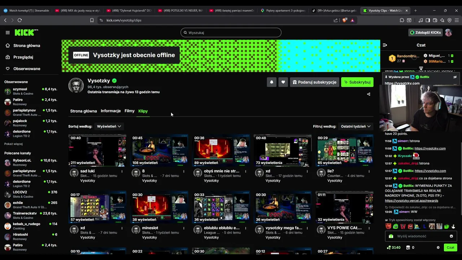Switch to 'Watch tomekpl' Streamable browser tab
The height and width of the screenshot is (260, 462).
27,10
